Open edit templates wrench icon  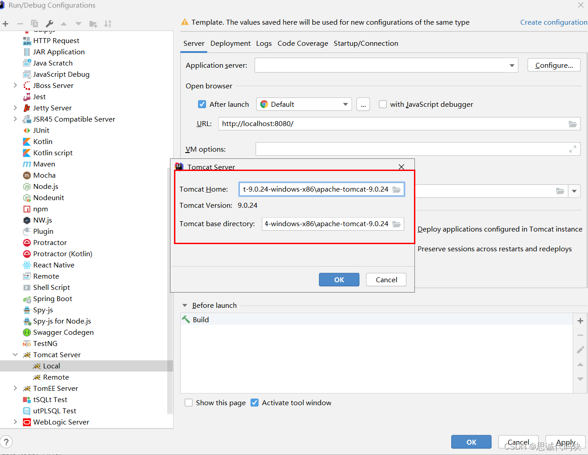point(49,24)
